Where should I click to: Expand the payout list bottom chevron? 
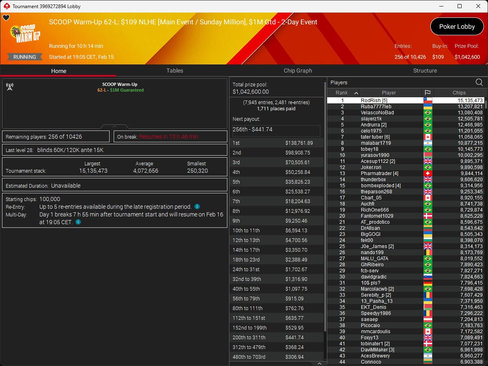click(x=319, y=364)
